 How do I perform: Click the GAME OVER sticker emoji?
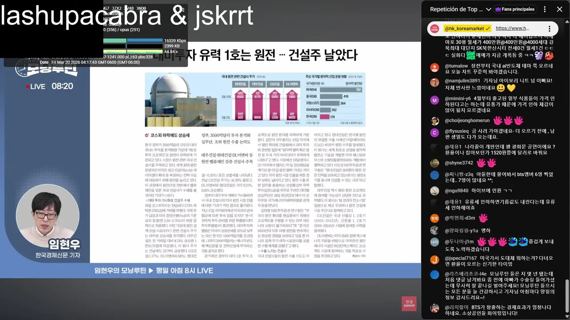[x=471, y=56]
